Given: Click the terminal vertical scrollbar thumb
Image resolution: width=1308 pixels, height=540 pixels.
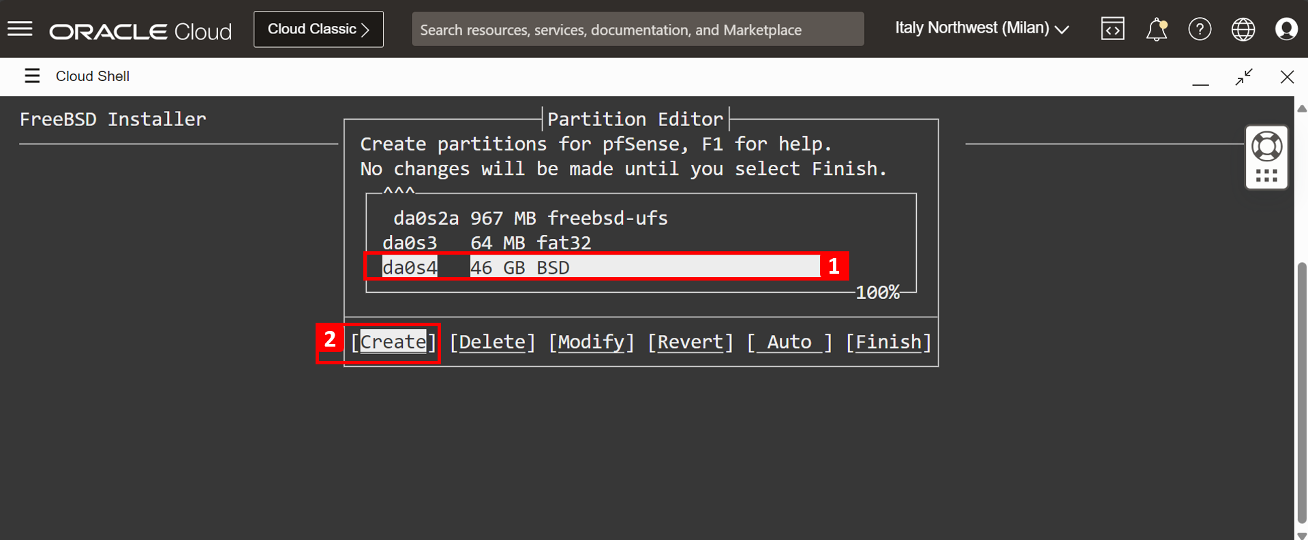Looking at the screenshot, I should pos(1302,393).
